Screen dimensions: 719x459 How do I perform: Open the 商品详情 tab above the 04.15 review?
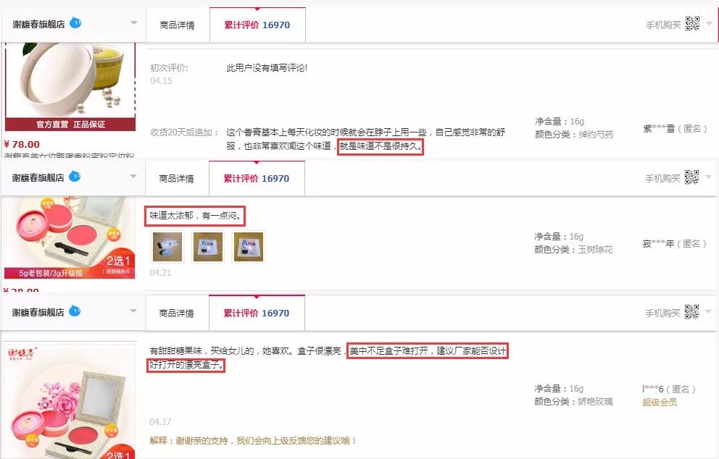[177, 25]
